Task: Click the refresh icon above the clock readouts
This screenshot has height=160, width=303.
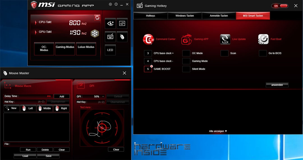Action: (x=97, y=18)
